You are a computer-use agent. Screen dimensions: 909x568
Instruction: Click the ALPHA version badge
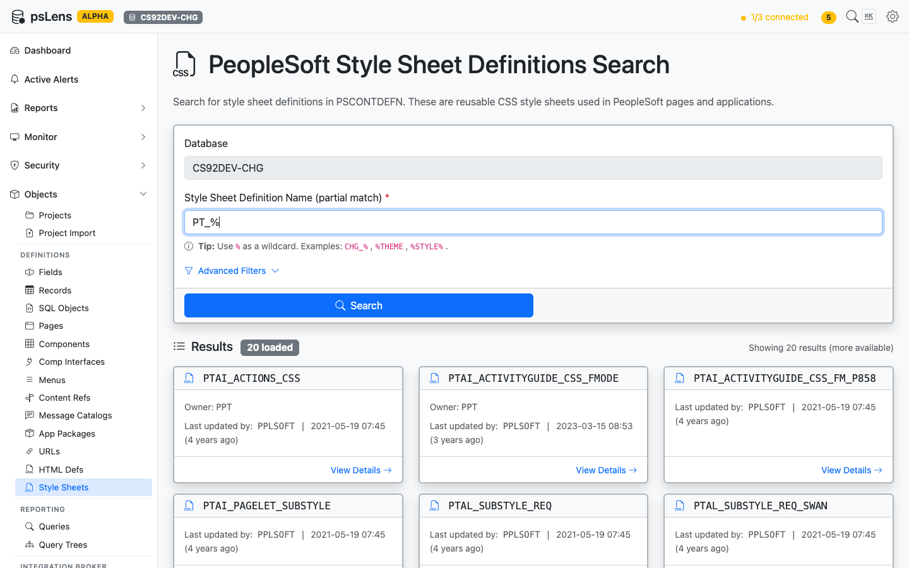95,16
